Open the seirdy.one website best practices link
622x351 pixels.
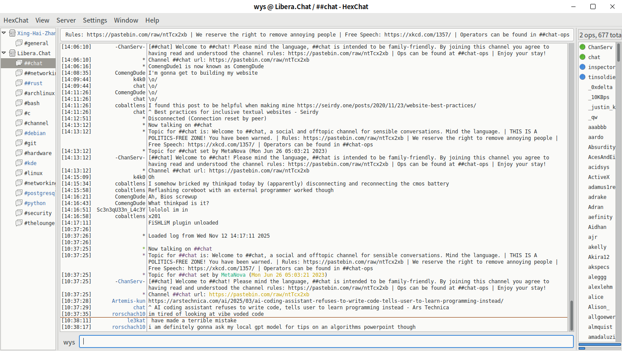(386, 105)
